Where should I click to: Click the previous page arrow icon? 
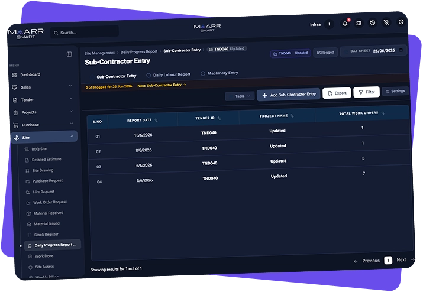(x=356, y=261)
